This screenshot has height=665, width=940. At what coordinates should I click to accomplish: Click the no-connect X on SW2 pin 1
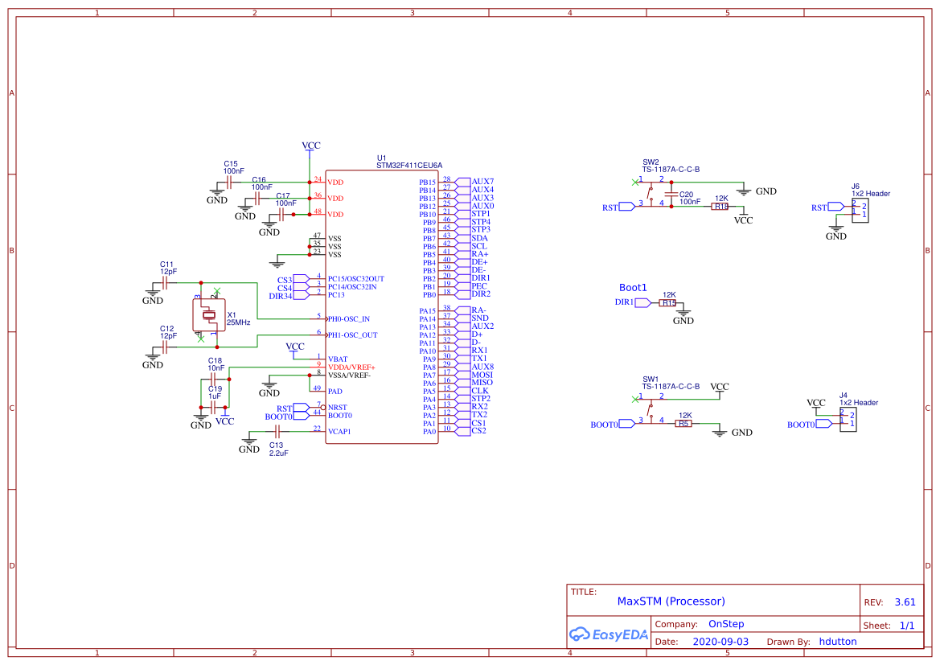click(x=634, y=183)
